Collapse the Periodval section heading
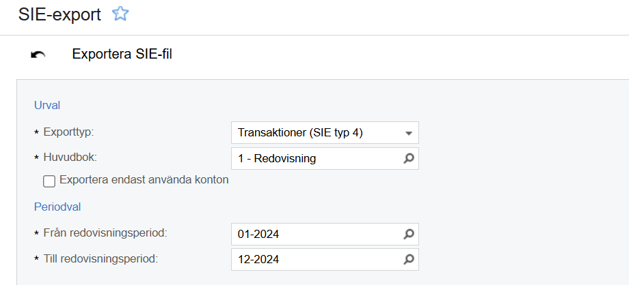 pos(57,205)
